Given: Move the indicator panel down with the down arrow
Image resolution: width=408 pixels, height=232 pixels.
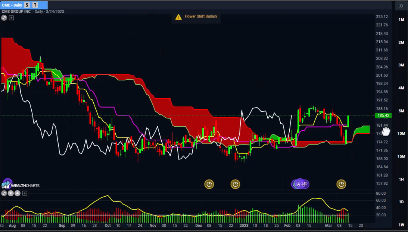Looking at the screenshot, I should 11,193.
